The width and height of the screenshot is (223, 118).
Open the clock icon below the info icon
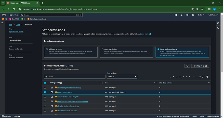pyautogui.click(x=218, y=28)
